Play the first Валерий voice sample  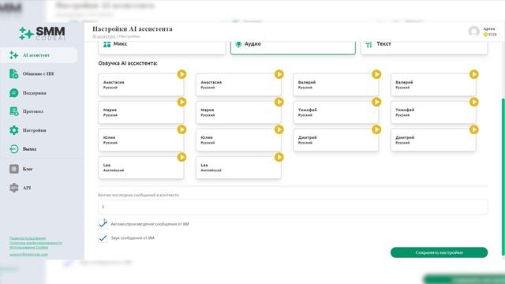(376, 74)
